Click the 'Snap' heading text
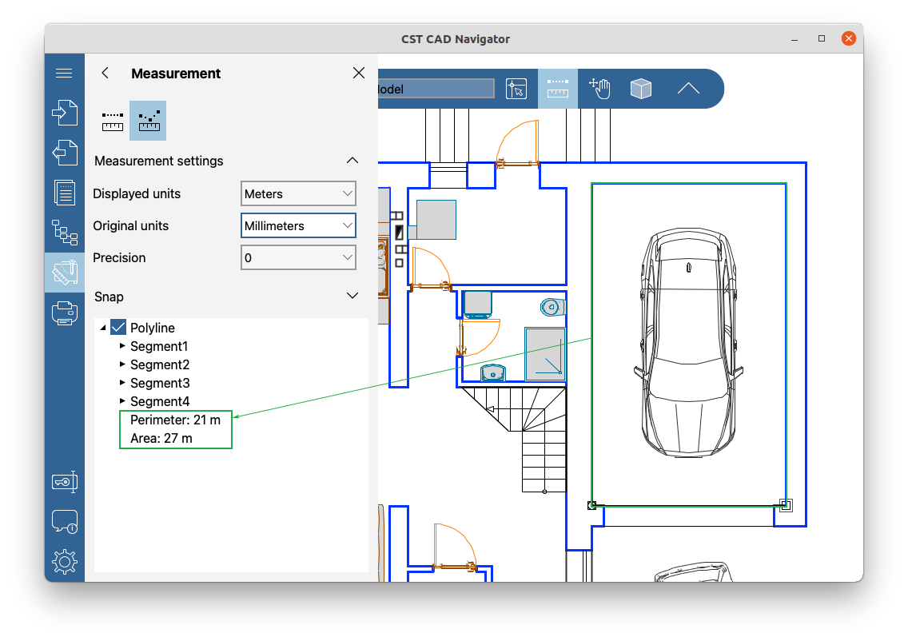This screenshot has height=641, width=908. 109,297
